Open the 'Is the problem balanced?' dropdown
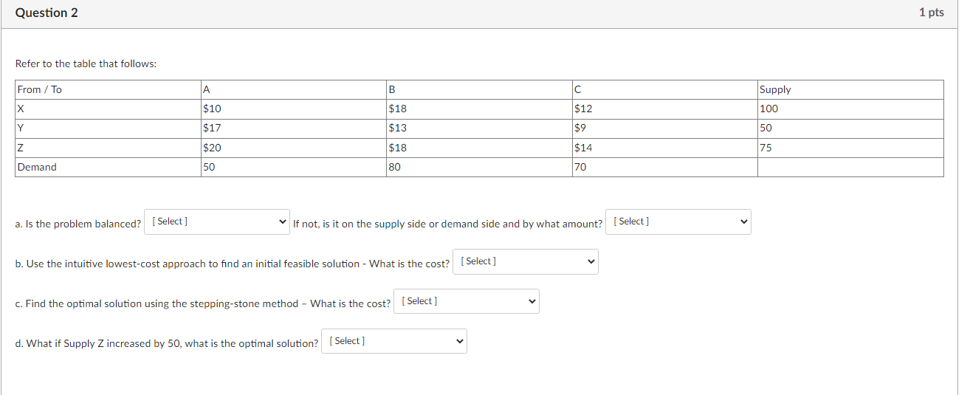Viewport: 970px width, 395px height. (218, 222)
